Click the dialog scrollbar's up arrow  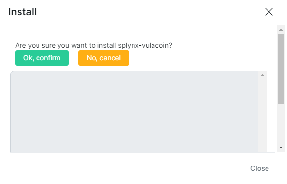(x=281, y=30)
